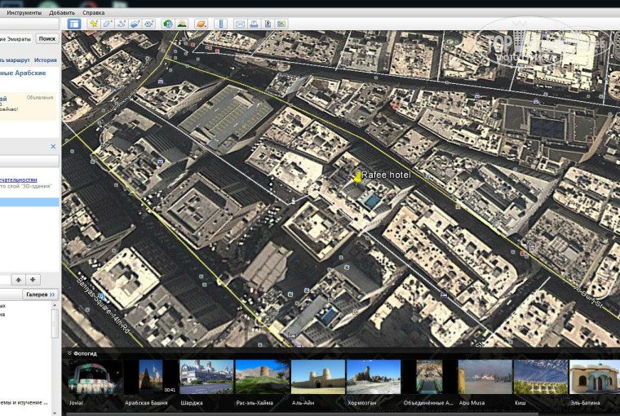Open the Справка menu
Viewport: 620px width, 416px height.
point(93,13)
